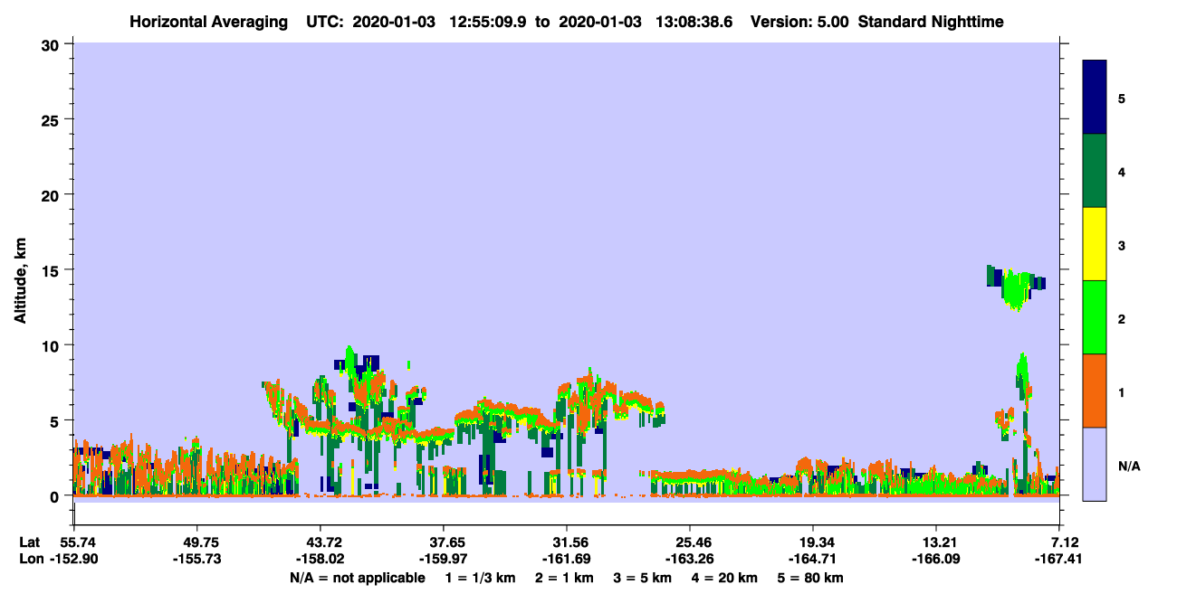Image resolution: width=1177 pixels, height=603 pixels.
Task: Click the colorbar label 4
Action: coord(1122,172)
